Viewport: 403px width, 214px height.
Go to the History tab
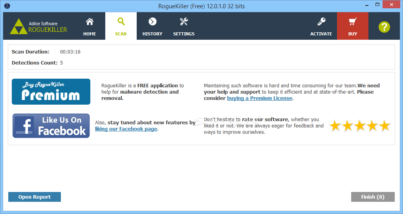pos(152,26)
